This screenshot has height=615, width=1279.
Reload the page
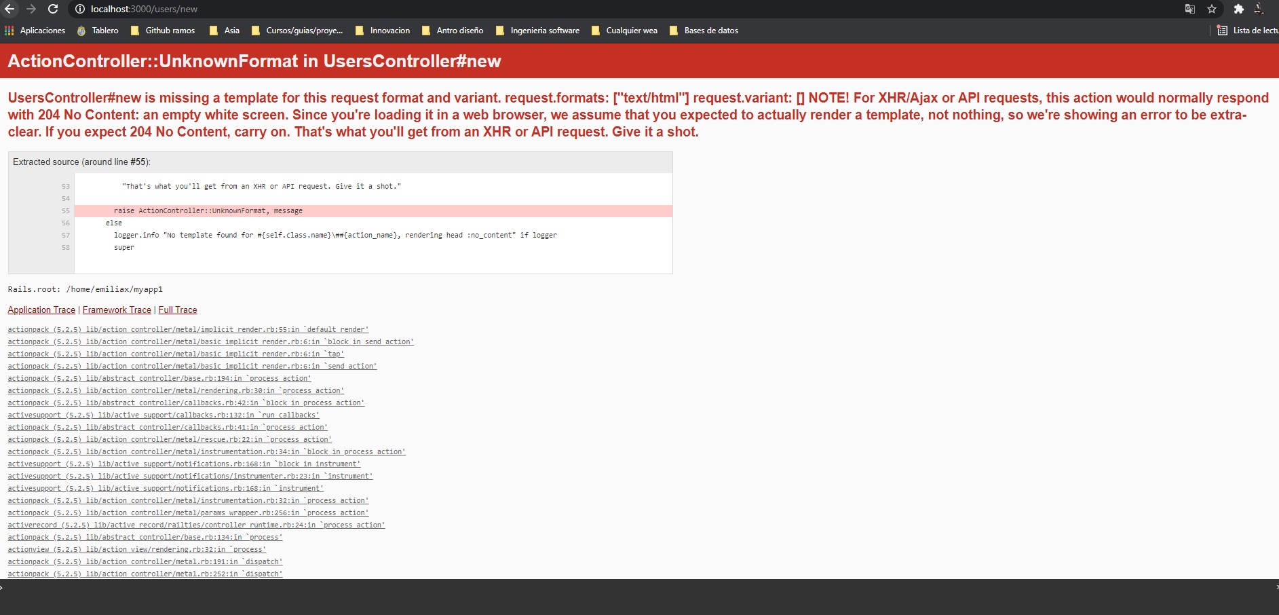(x=52, y=9)
